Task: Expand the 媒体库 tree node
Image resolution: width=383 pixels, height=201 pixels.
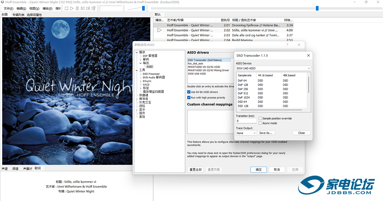Action: (137, 99)
